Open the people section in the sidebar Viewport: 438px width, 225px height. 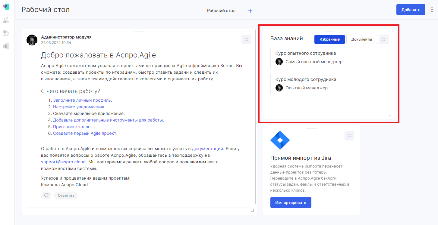6,20
